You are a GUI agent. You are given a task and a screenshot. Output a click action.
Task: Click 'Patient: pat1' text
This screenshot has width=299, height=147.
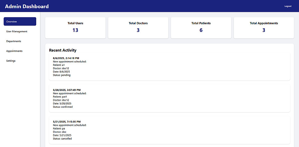click(x=60, y=97)
